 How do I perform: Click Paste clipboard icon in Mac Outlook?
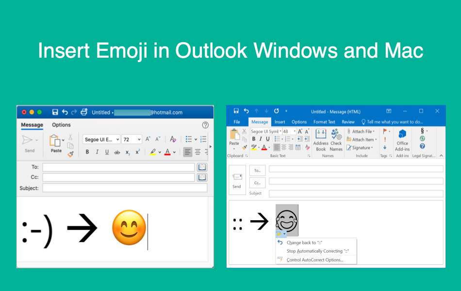pyautogui.click(x=55, y=141)
